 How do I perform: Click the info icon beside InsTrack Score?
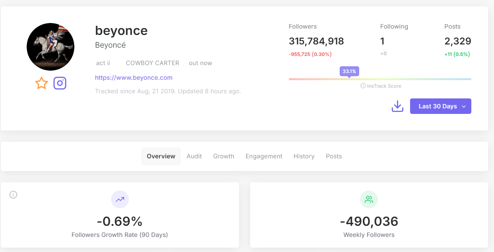[363, 86]
